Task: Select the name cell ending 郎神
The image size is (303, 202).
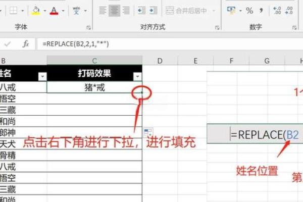Action: coord(23,133)
